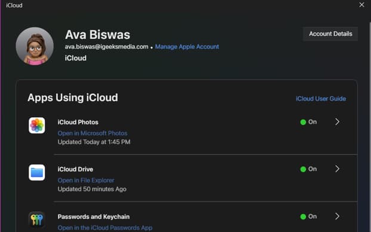
Task: Click the Passwords and Keychain keys icon
Action: [37, 219]
